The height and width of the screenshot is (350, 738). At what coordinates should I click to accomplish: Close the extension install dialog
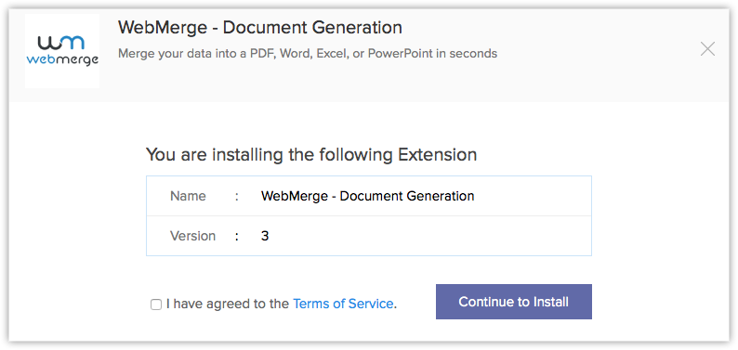707,49
